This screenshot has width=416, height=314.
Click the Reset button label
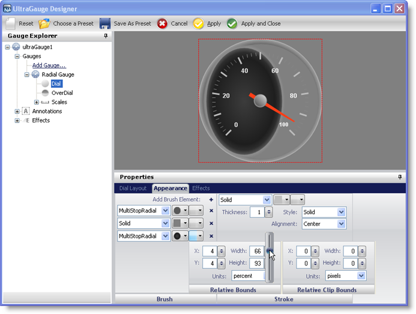(26, 23)
